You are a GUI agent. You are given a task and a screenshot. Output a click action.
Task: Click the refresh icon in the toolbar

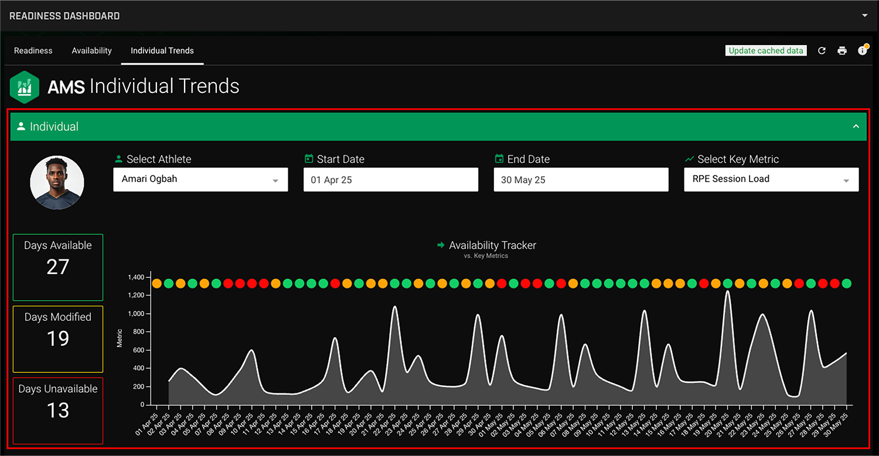(822, 50)
